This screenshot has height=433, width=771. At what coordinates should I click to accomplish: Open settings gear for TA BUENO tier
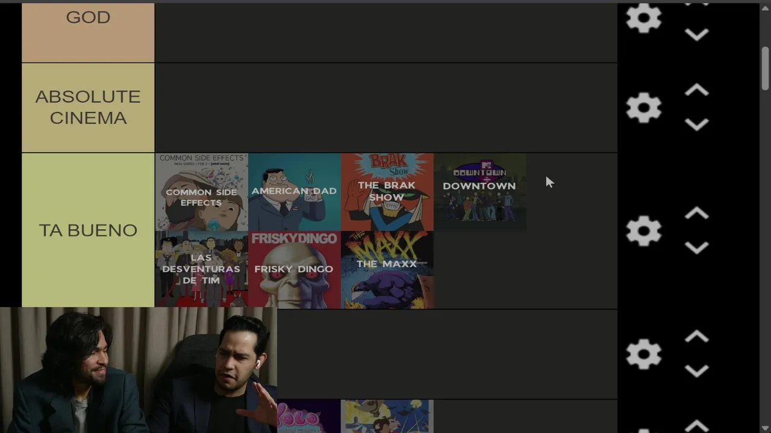(x=643, y=231)
